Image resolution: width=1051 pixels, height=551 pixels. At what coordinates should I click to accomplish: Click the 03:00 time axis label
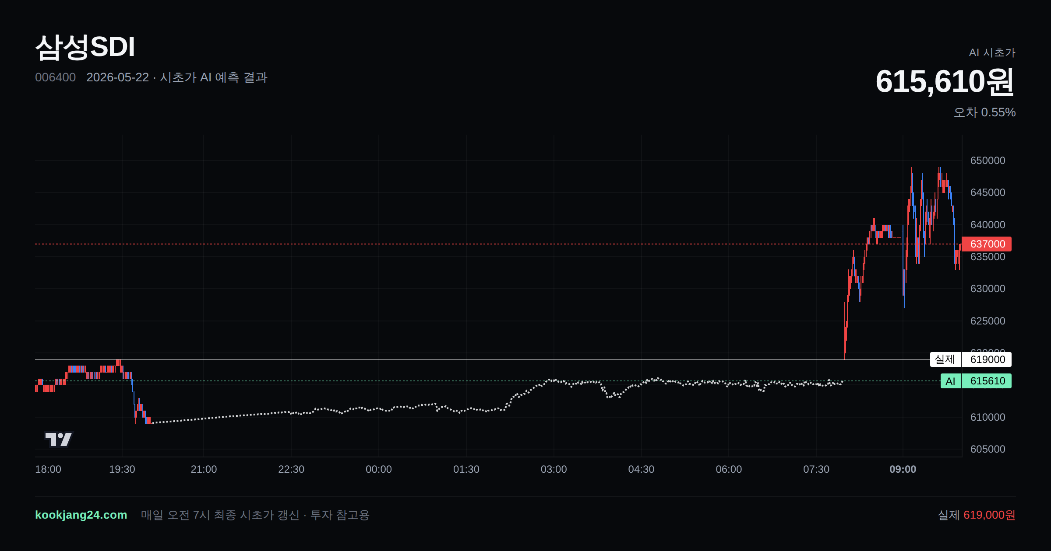554,469
